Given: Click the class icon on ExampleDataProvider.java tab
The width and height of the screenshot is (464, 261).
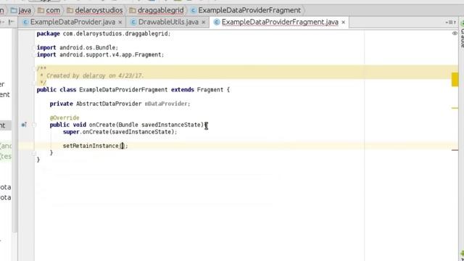Looking at the screenshot, I should (x=25, y=22).
